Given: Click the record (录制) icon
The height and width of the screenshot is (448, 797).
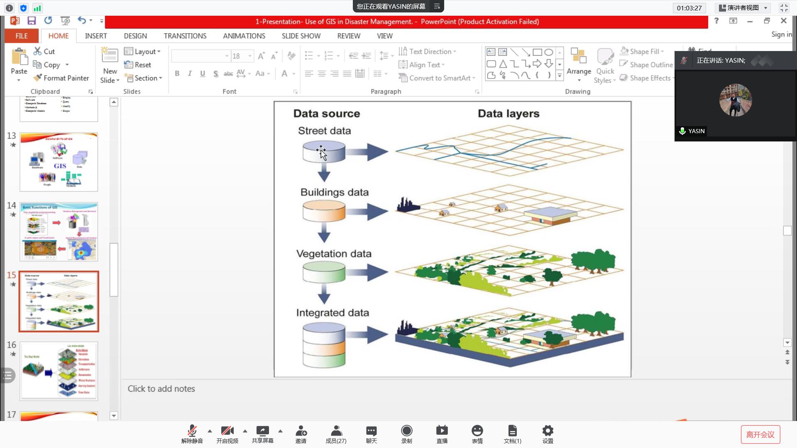Looking at the screenshot, I should 406,431.
